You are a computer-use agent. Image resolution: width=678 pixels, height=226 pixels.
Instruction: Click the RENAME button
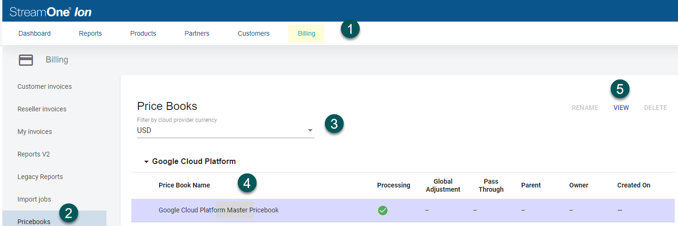pos(585,108)
